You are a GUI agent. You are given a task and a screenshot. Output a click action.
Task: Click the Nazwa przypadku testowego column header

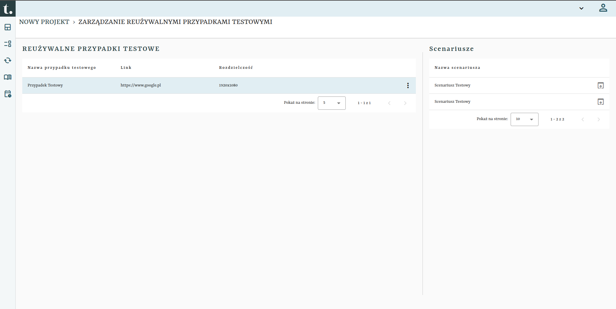(x=62, y=68)
